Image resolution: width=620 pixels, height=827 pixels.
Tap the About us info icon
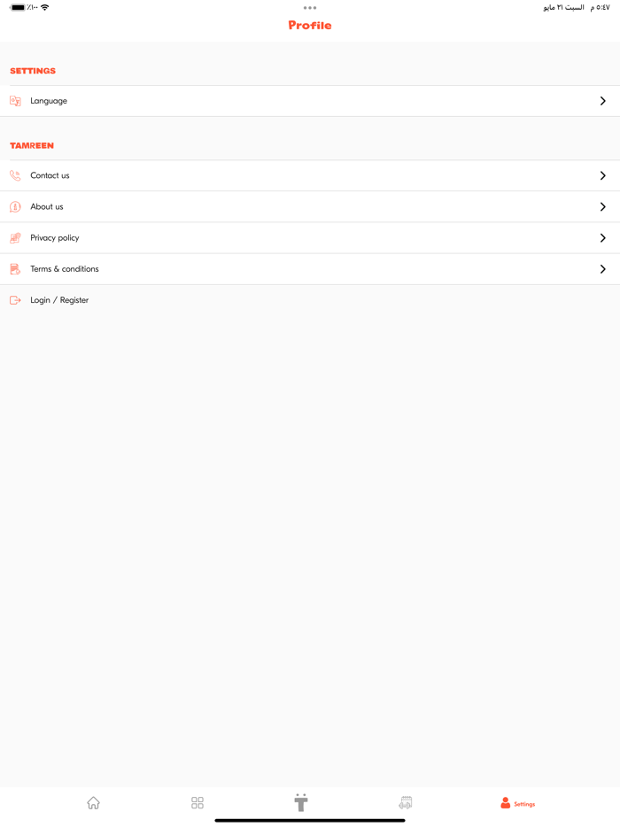tap(14, 206)
